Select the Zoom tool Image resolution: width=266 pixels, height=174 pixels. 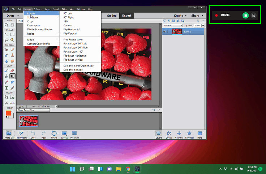(x=7, y=25)
